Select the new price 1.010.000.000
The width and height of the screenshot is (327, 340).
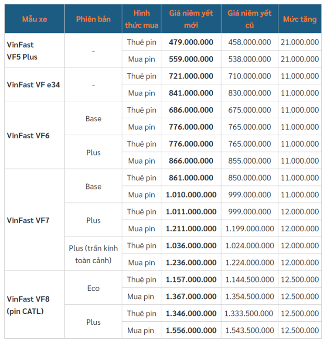(x=191, y=195)
